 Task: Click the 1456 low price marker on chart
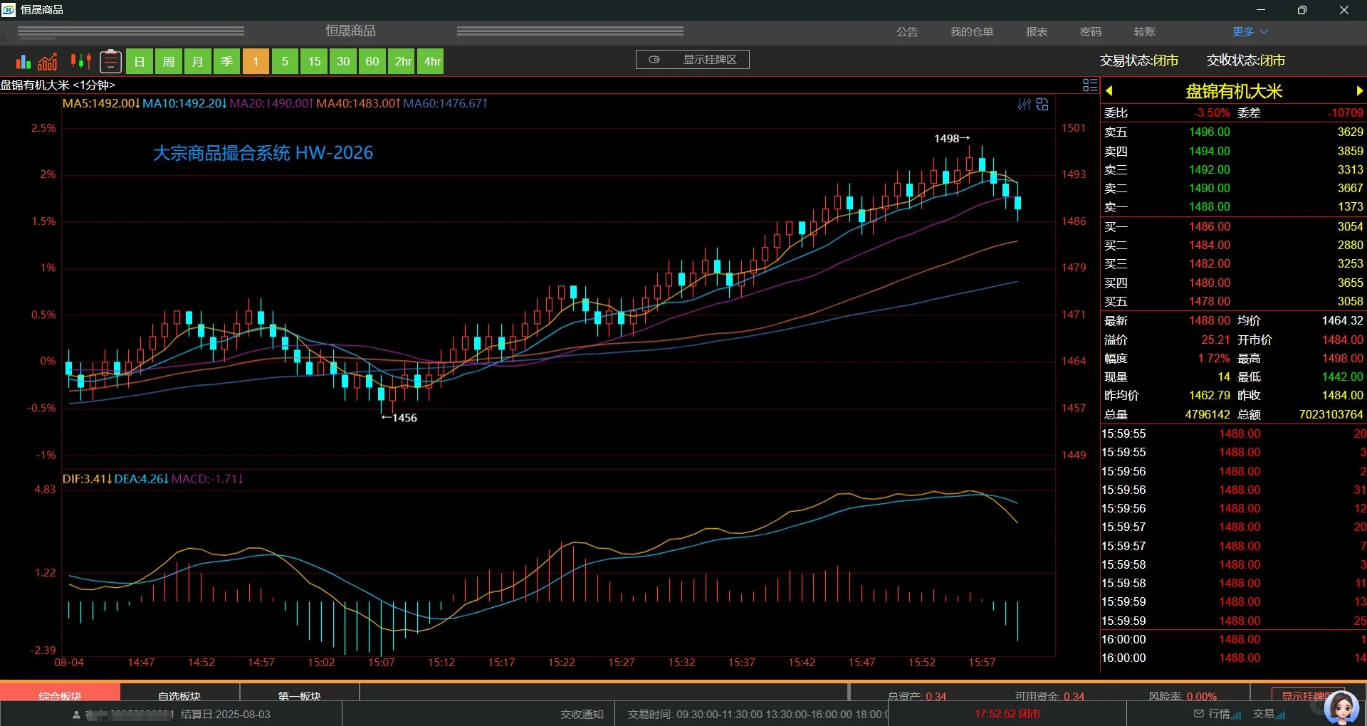coord(399,418)
